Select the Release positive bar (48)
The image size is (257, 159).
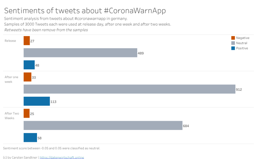(29, 65)
